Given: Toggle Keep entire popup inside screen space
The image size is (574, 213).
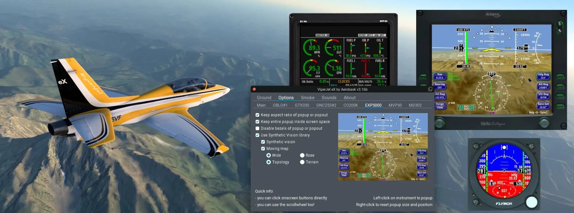Looking at the screenshot, I should 257,122.
